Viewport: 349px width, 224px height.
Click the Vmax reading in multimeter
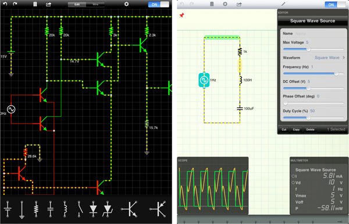(319, 196)
